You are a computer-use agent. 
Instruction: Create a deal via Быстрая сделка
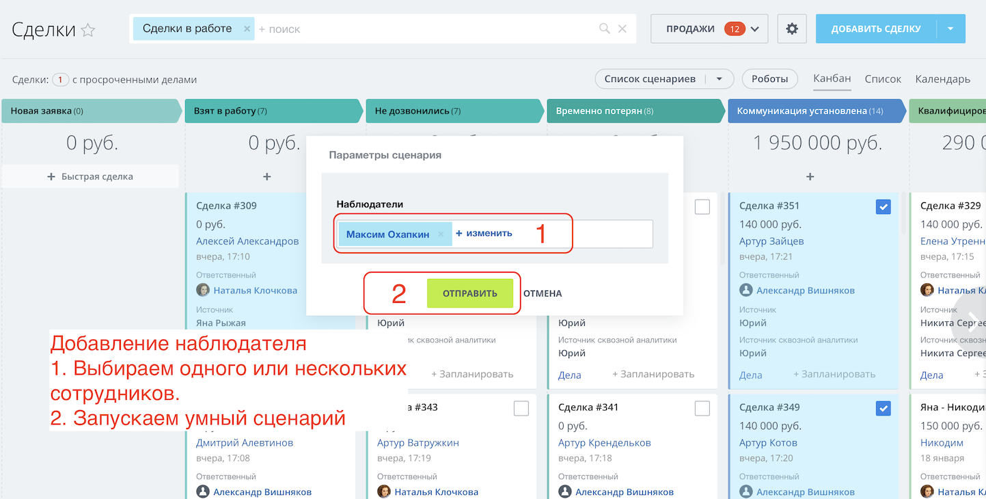coord(90,176)
